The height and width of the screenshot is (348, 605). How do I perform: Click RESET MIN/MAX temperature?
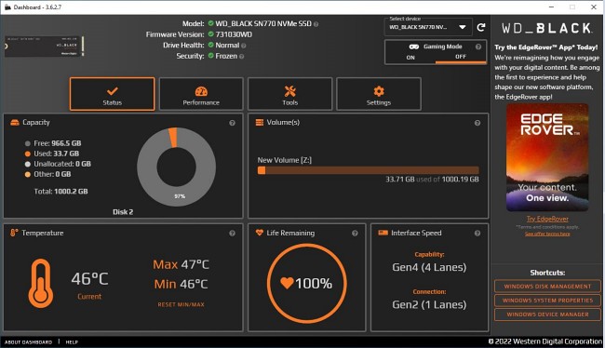[x=181, y=305]
